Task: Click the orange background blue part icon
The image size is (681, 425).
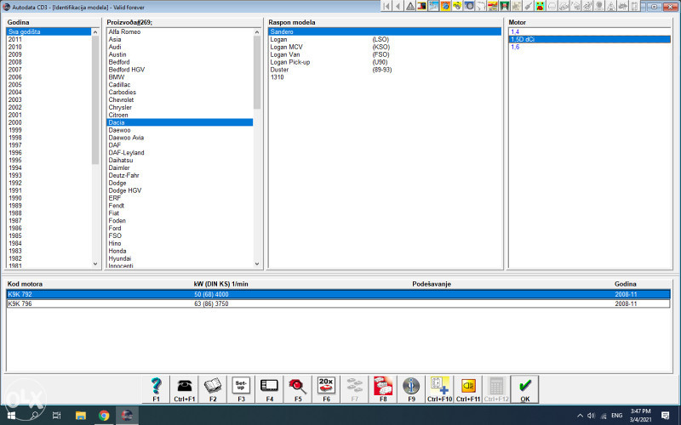Action: (445, 6)
